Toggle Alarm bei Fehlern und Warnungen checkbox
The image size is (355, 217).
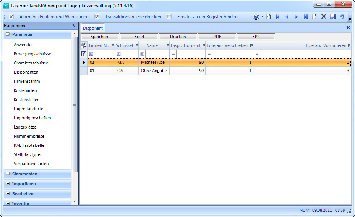[x=11, y=17]
